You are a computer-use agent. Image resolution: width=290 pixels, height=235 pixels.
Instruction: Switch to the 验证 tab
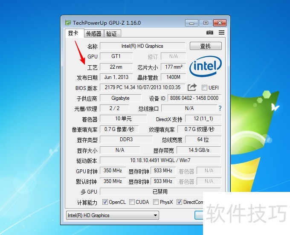coord(112,34)
